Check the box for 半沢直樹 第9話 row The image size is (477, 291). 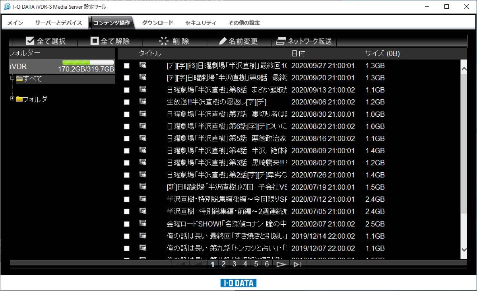point(126,78)
